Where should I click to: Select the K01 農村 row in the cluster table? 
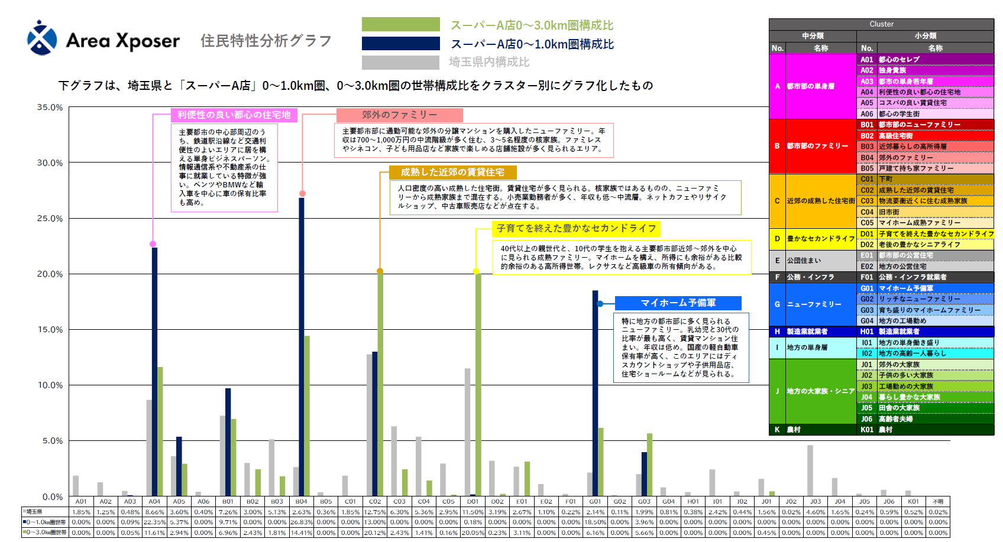[x=924, y=430]
